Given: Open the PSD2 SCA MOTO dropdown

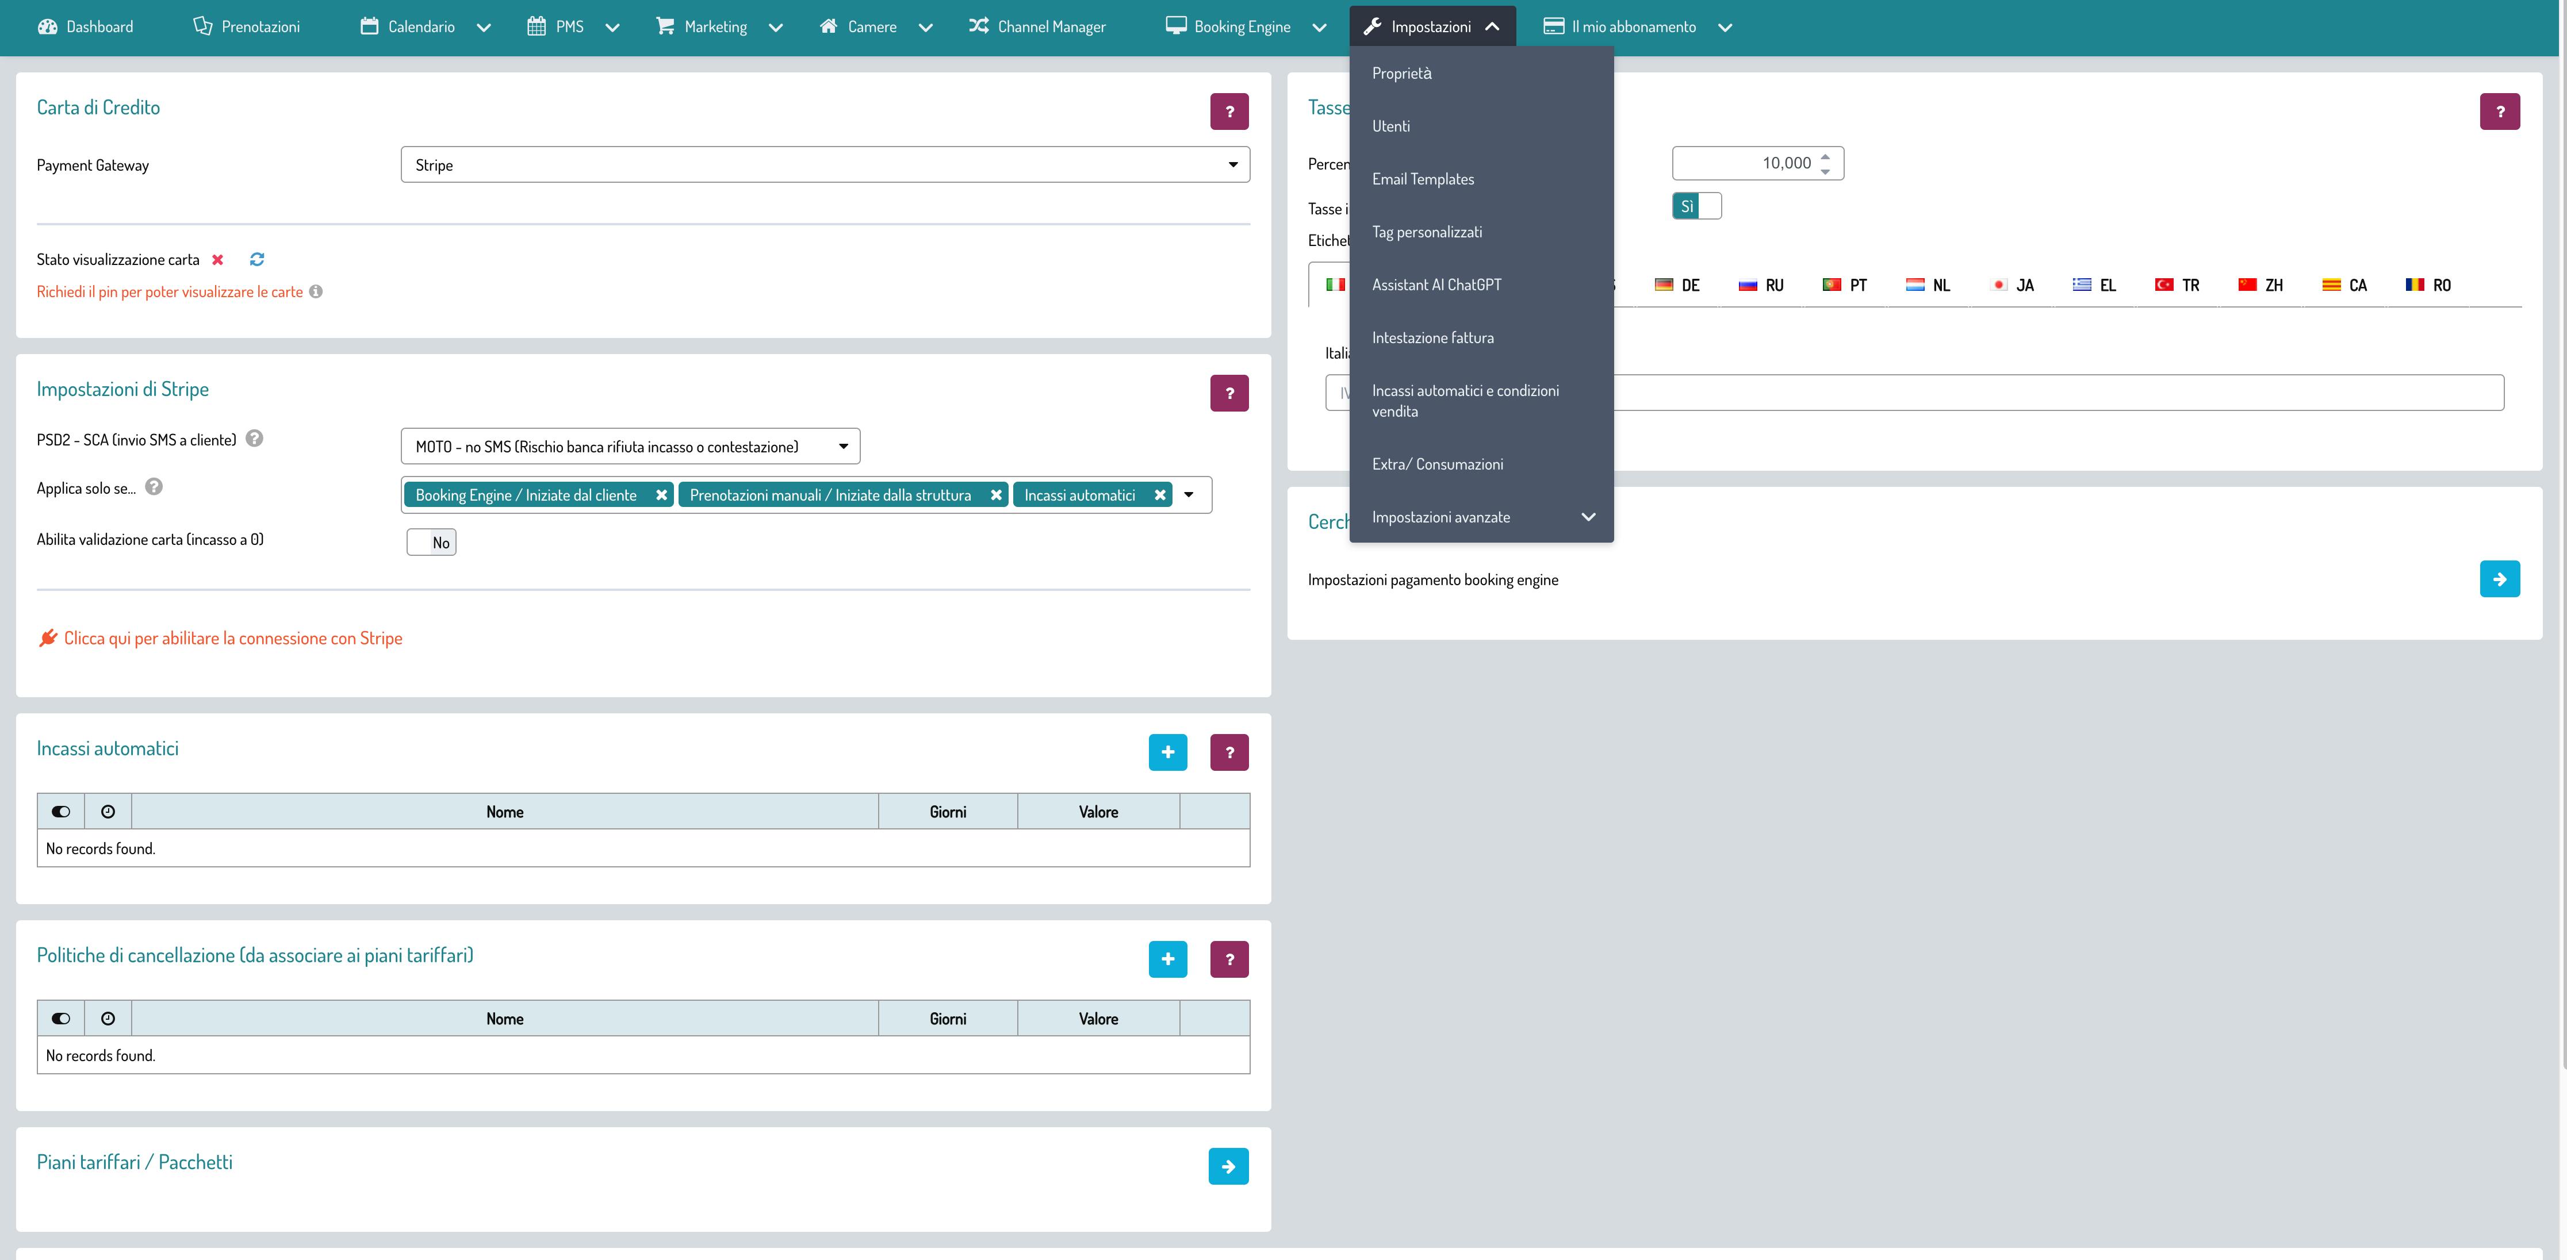Looking at the screenshot, I should (630, 446).
